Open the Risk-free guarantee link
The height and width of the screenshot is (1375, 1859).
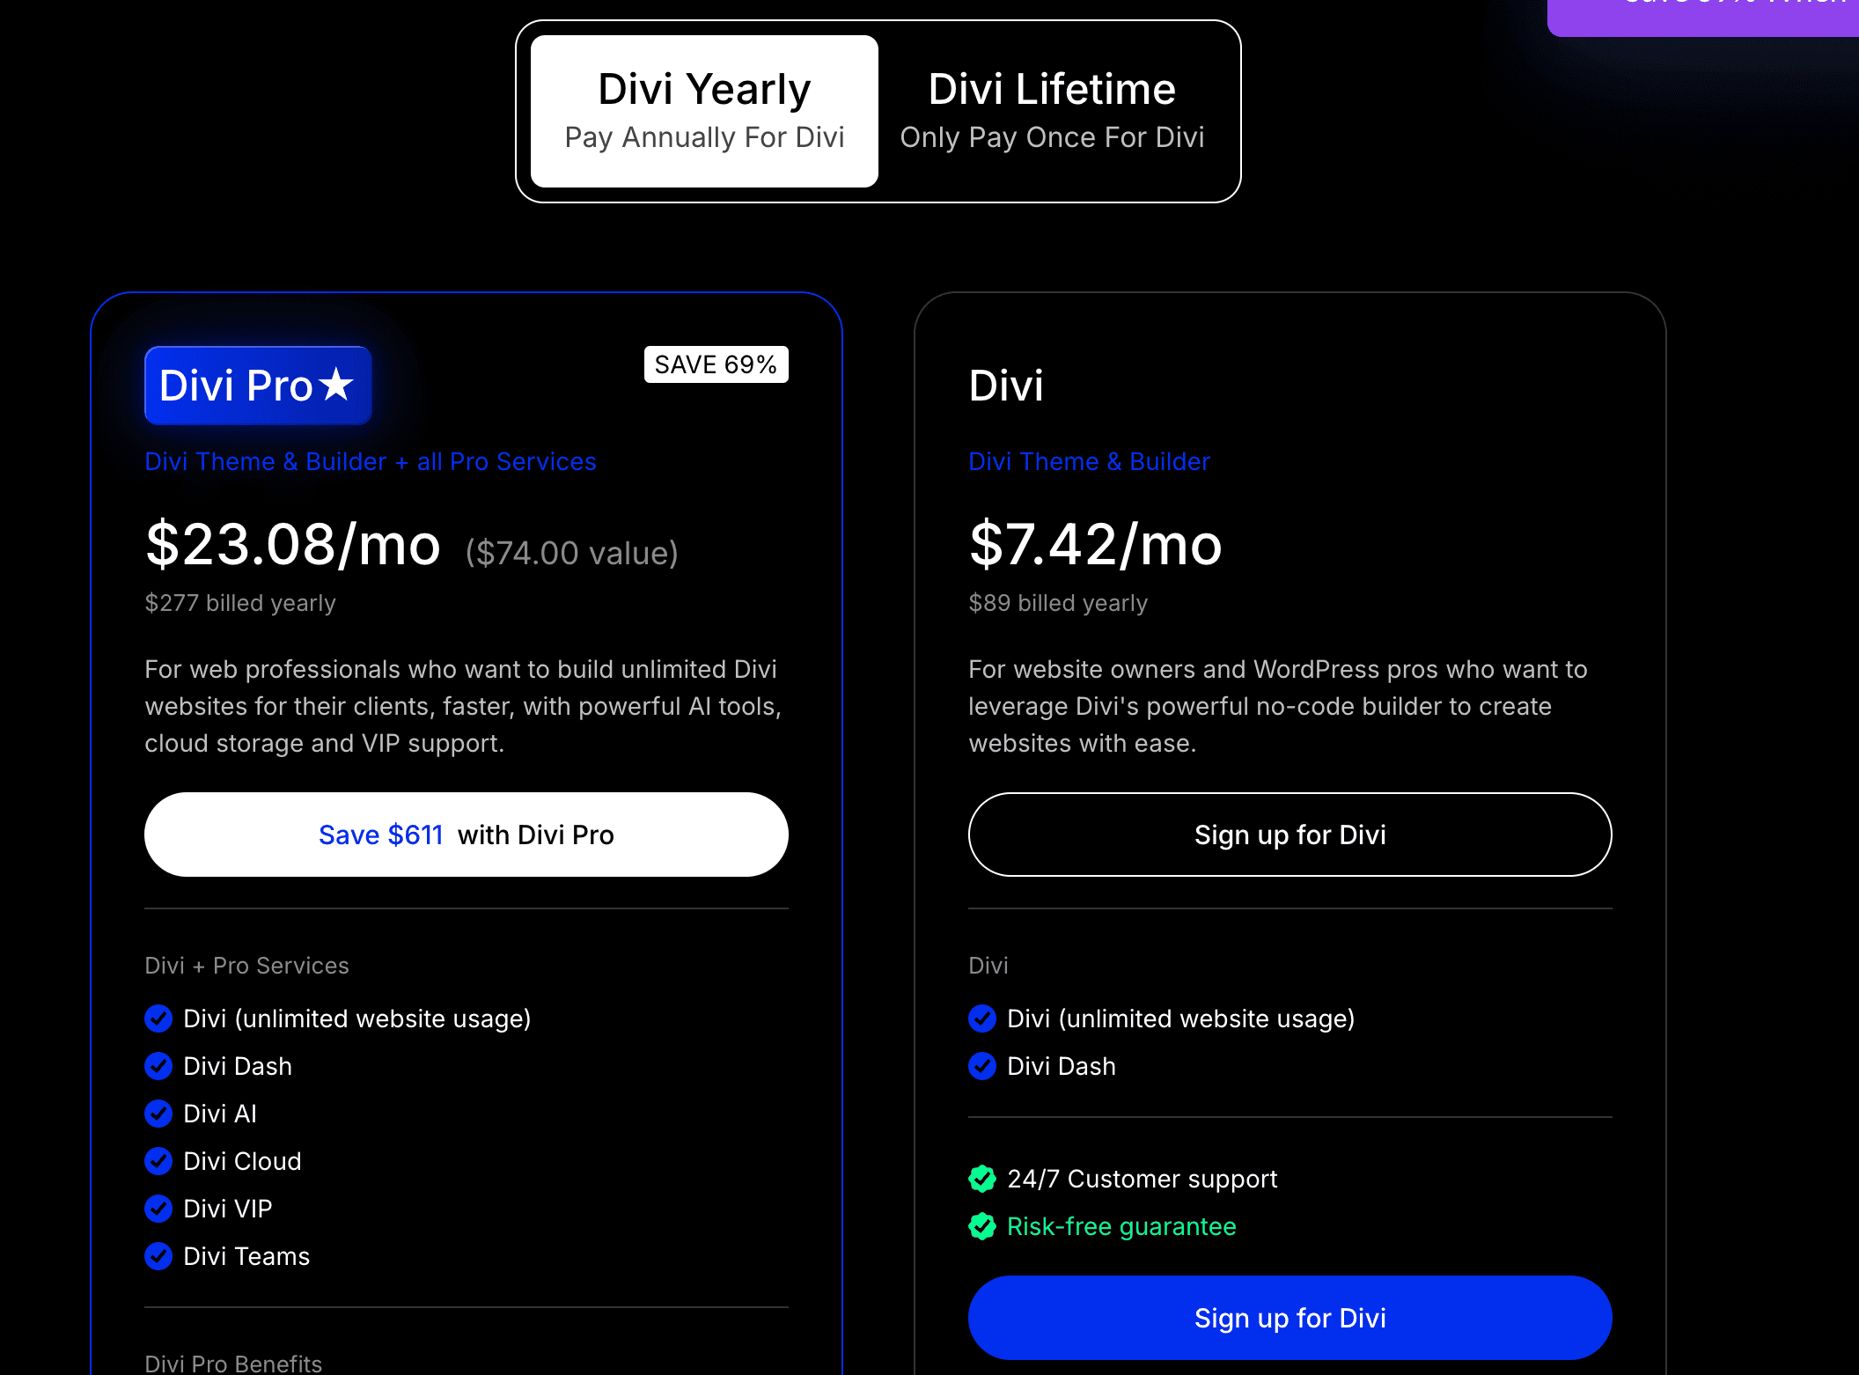tap(1121, 1226)
